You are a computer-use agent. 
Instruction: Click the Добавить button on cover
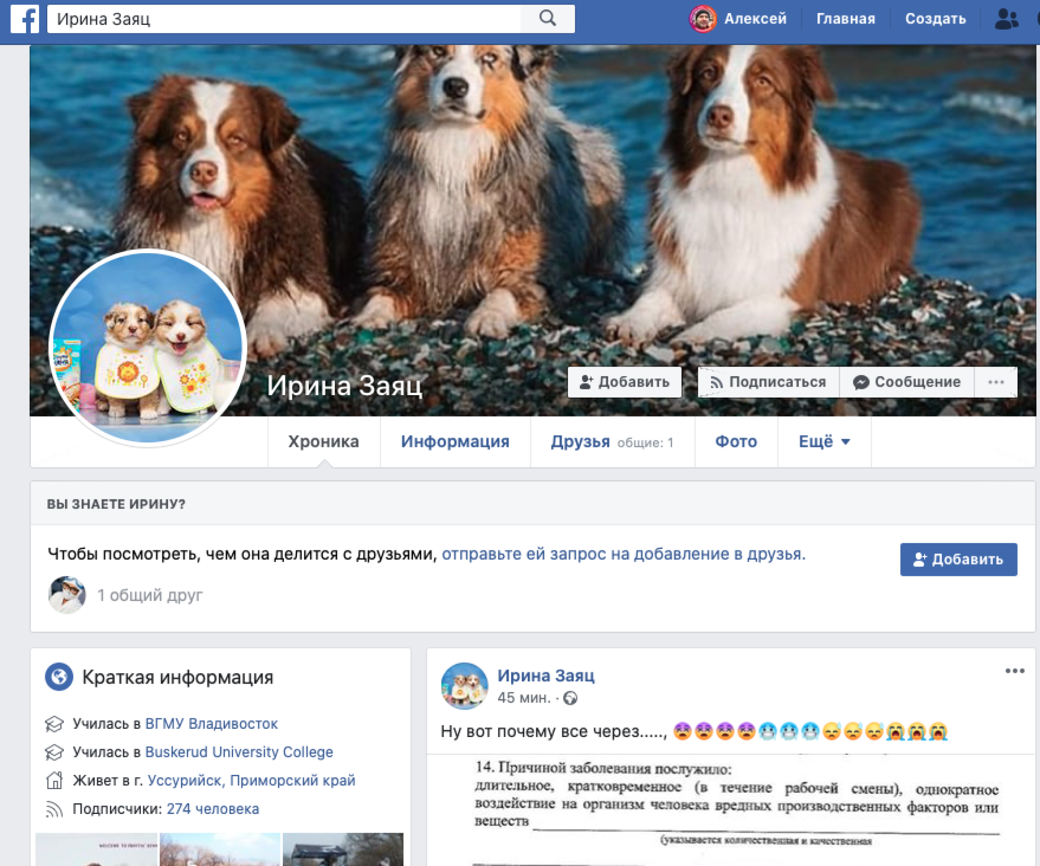[625, 382]
